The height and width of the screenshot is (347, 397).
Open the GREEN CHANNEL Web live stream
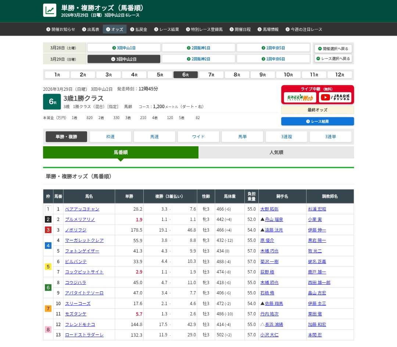(x=300, y=97)
